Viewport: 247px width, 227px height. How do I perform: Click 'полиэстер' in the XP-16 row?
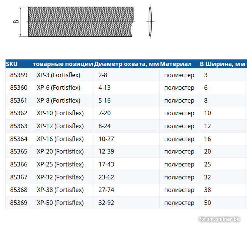click(x=179, y=139)
